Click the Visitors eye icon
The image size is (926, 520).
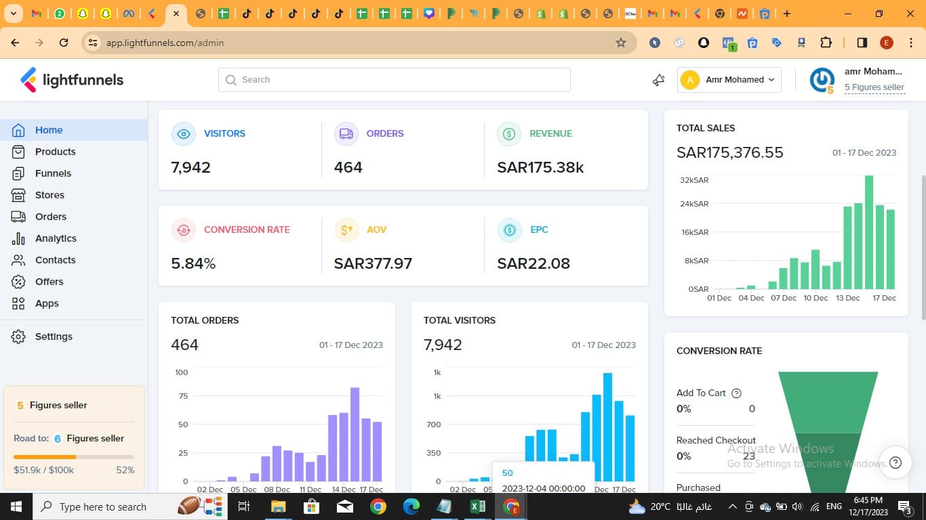[x=183, y=134]
